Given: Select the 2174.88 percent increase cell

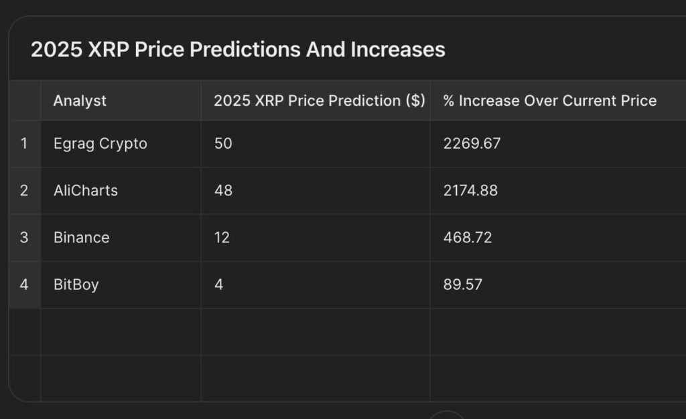Looking at the screenshot, I should (x=470, y=190).
